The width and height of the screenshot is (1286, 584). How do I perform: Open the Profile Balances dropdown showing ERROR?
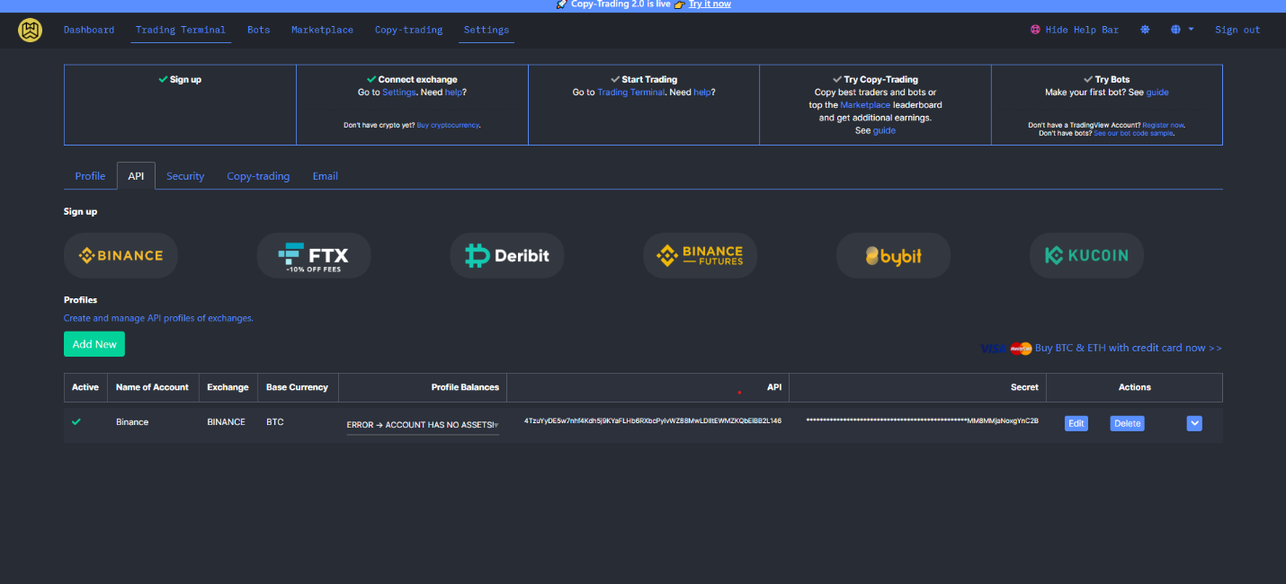point(422,425)
